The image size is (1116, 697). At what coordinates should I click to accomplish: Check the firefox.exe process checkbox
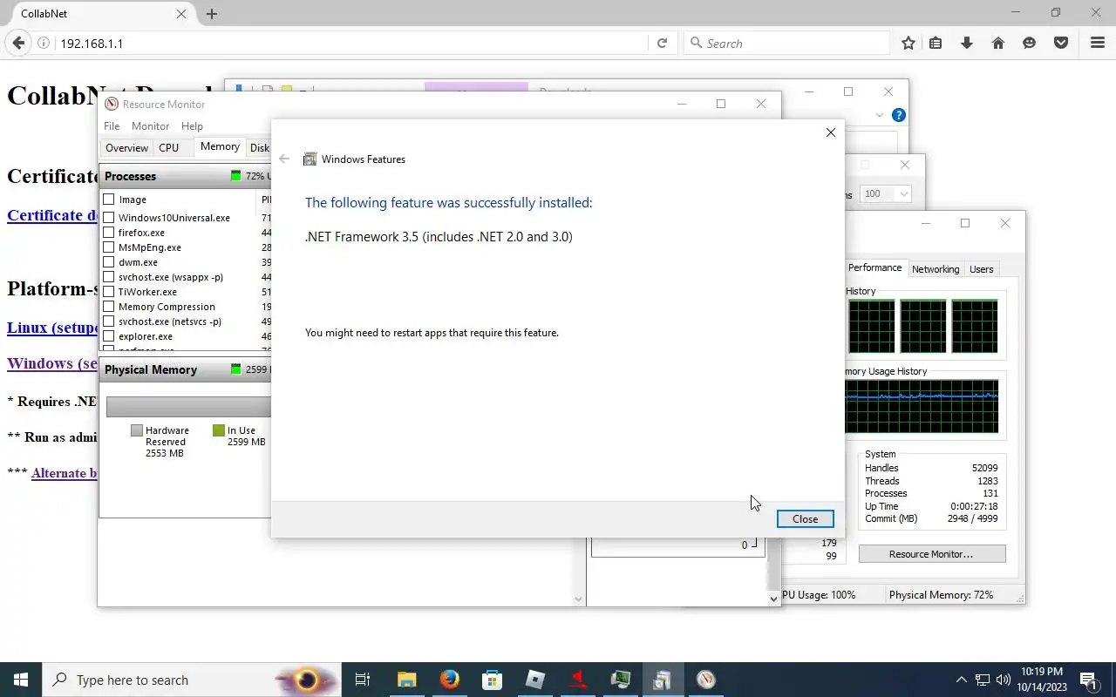coord(109,233)
